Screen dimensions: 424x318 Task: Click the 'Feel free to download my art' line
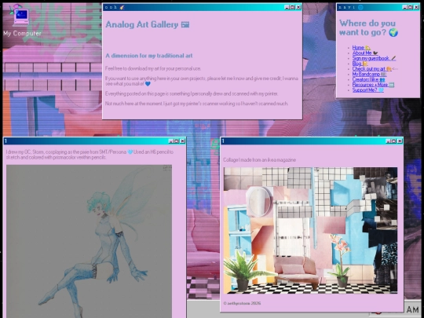coord(153,68)
